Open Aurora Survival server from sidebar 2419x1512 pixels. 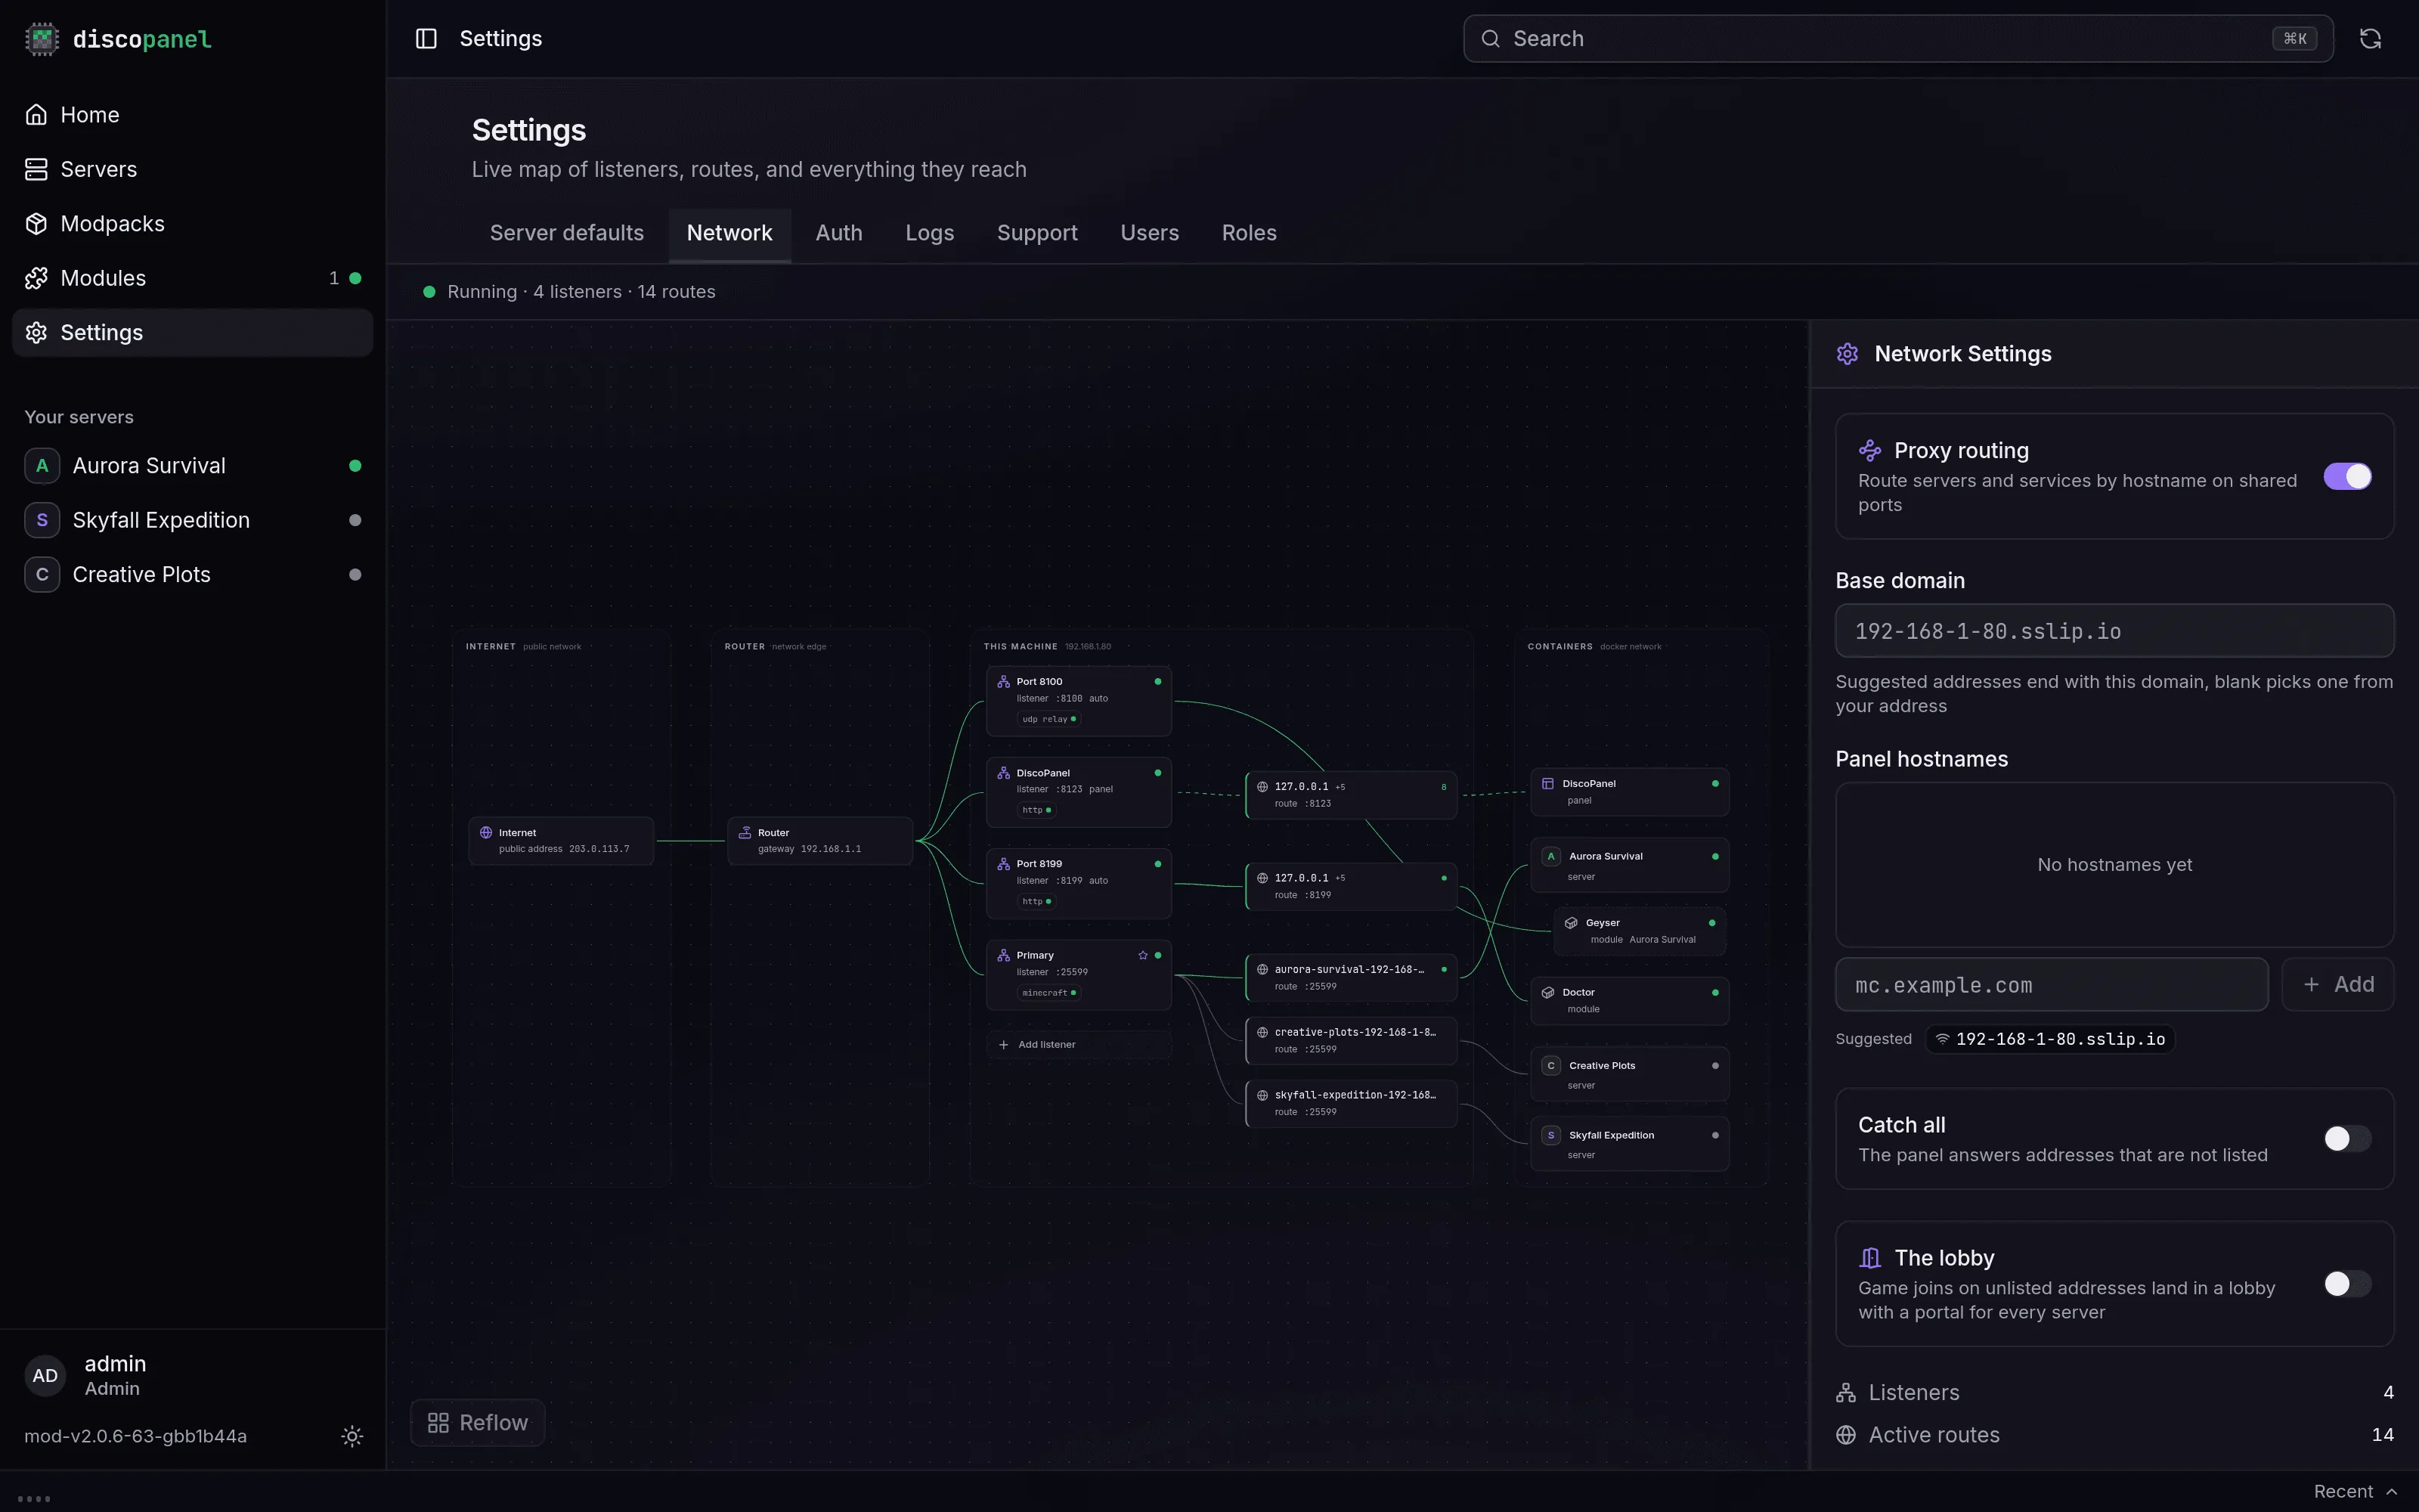point(192,466)
